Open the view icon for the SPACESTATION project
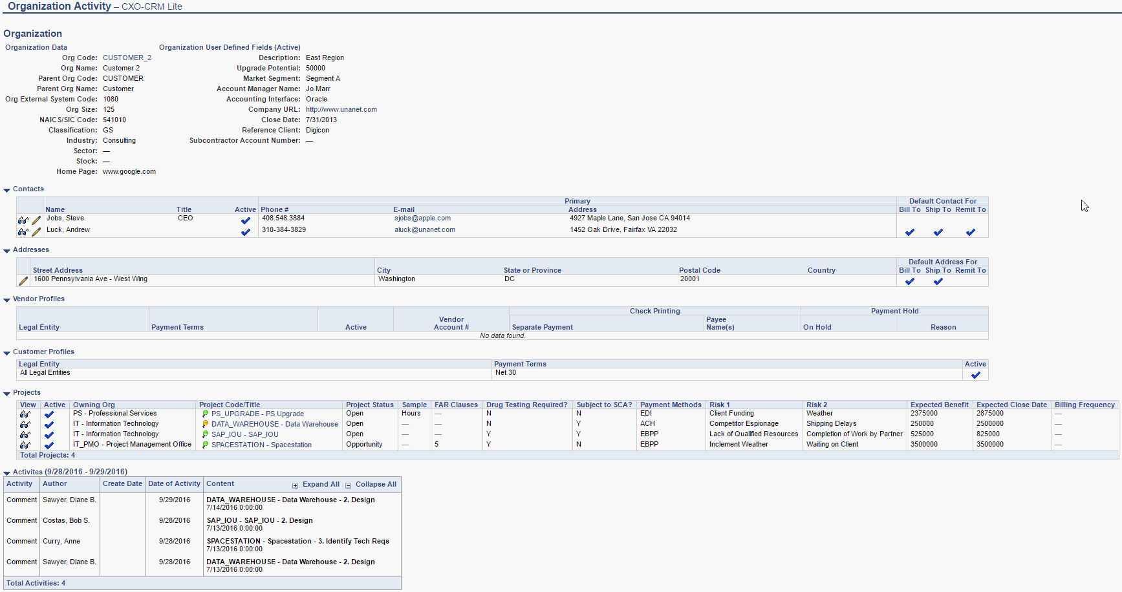Image resolution: width=1122 pixels, height=592 pixels. [x=25, y=445]
